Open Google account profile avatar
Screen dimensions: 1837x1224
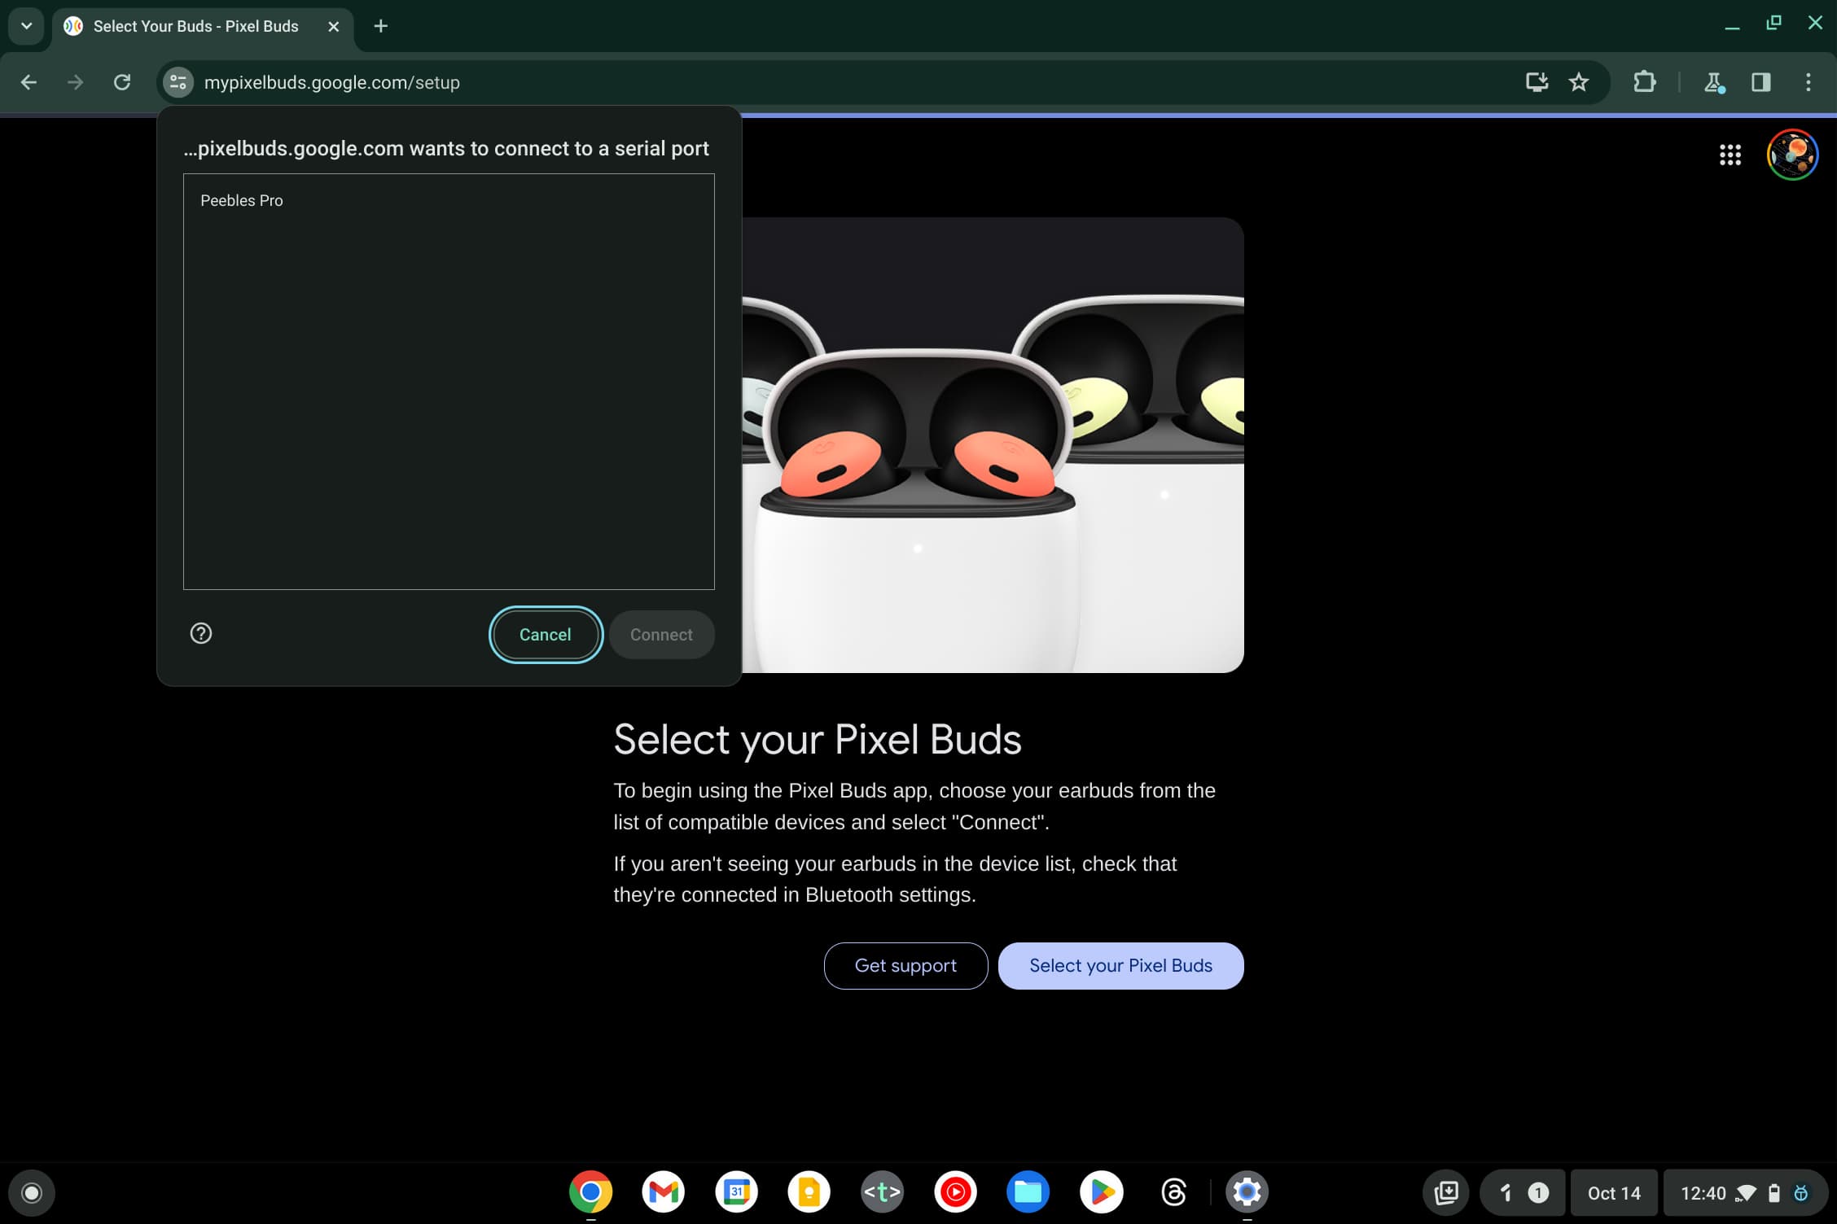tap(1791, 155)
